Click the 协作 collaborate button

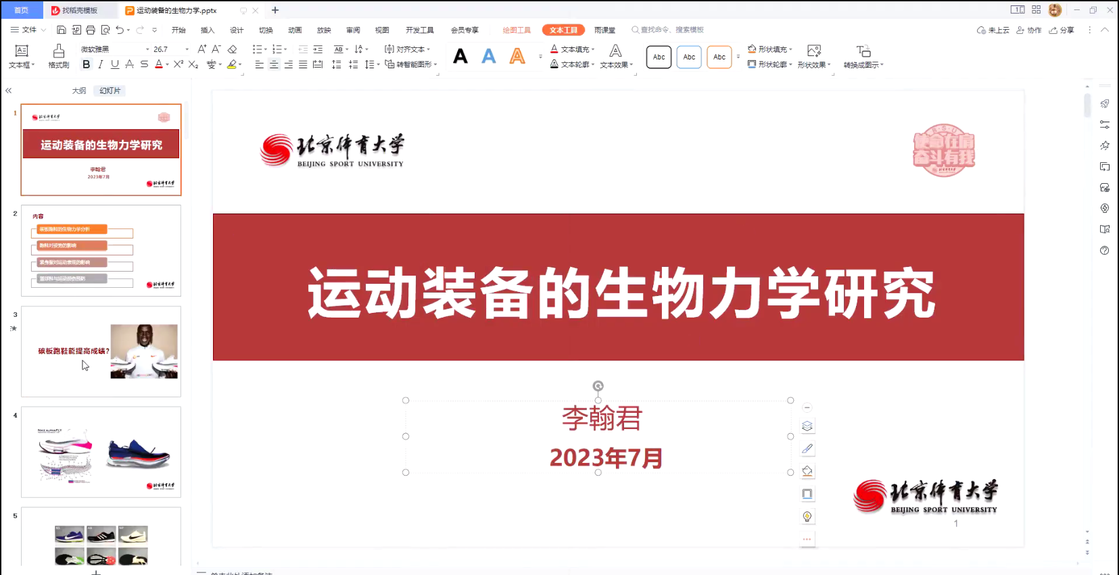pos(1029,30)
